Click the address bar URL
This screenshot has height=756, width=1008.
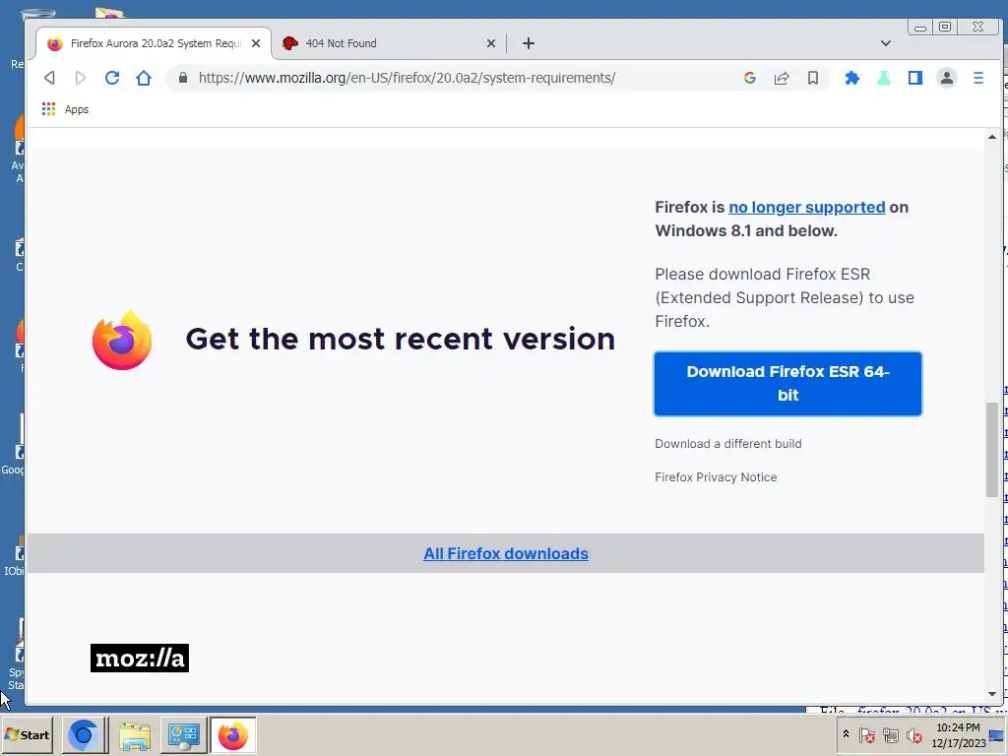(x=407, y=78)
